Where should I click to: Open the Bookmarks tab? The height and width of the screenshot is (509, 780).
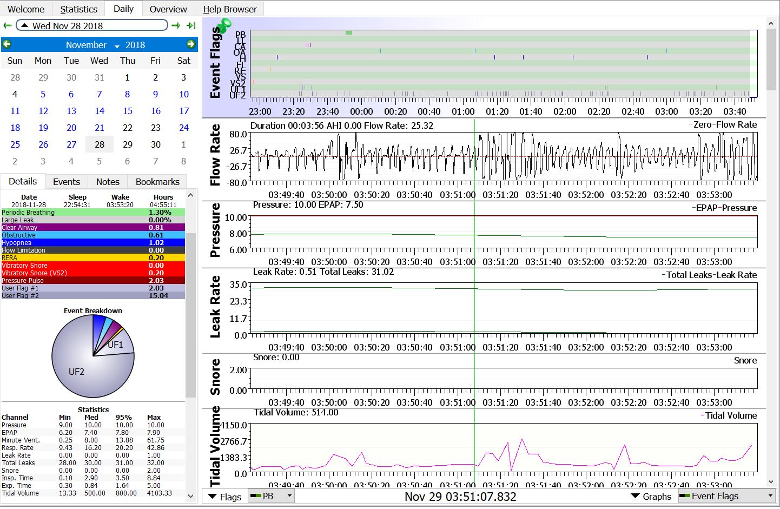click(157, 182)
